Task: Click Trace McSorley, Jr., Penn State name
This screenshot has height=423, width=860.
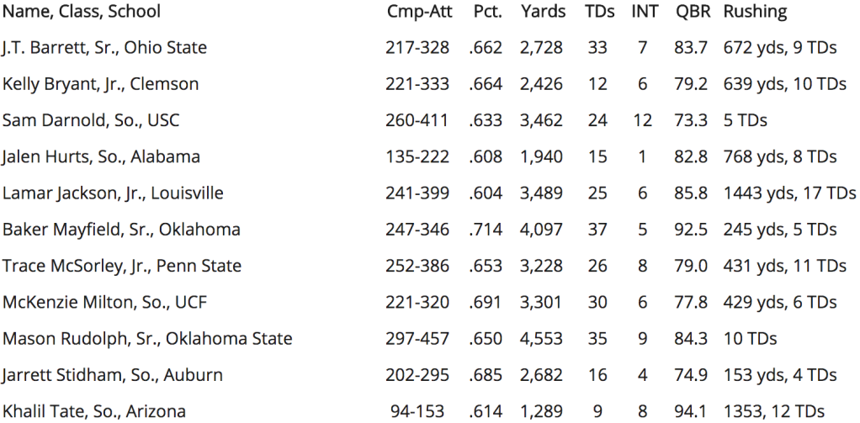Action: pyautogui.click(x=122, y=267)
